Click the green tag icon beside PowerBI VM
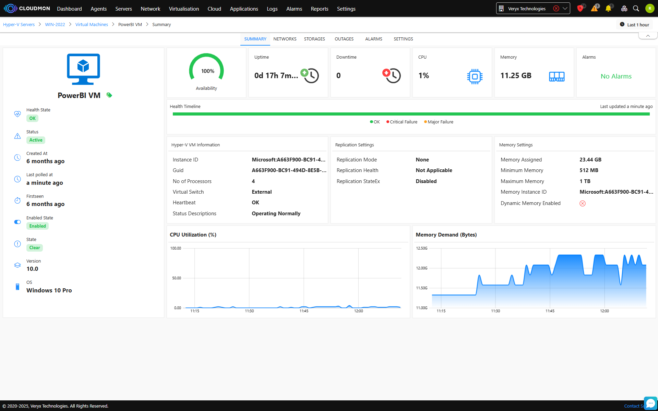Screen dimensions: 658x411 (109, 95)
